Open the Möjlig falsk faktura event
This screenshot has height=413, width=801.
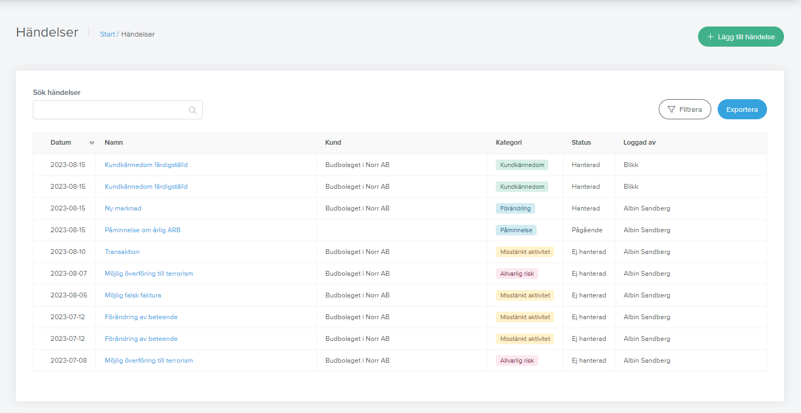click(x=133, y=295)
